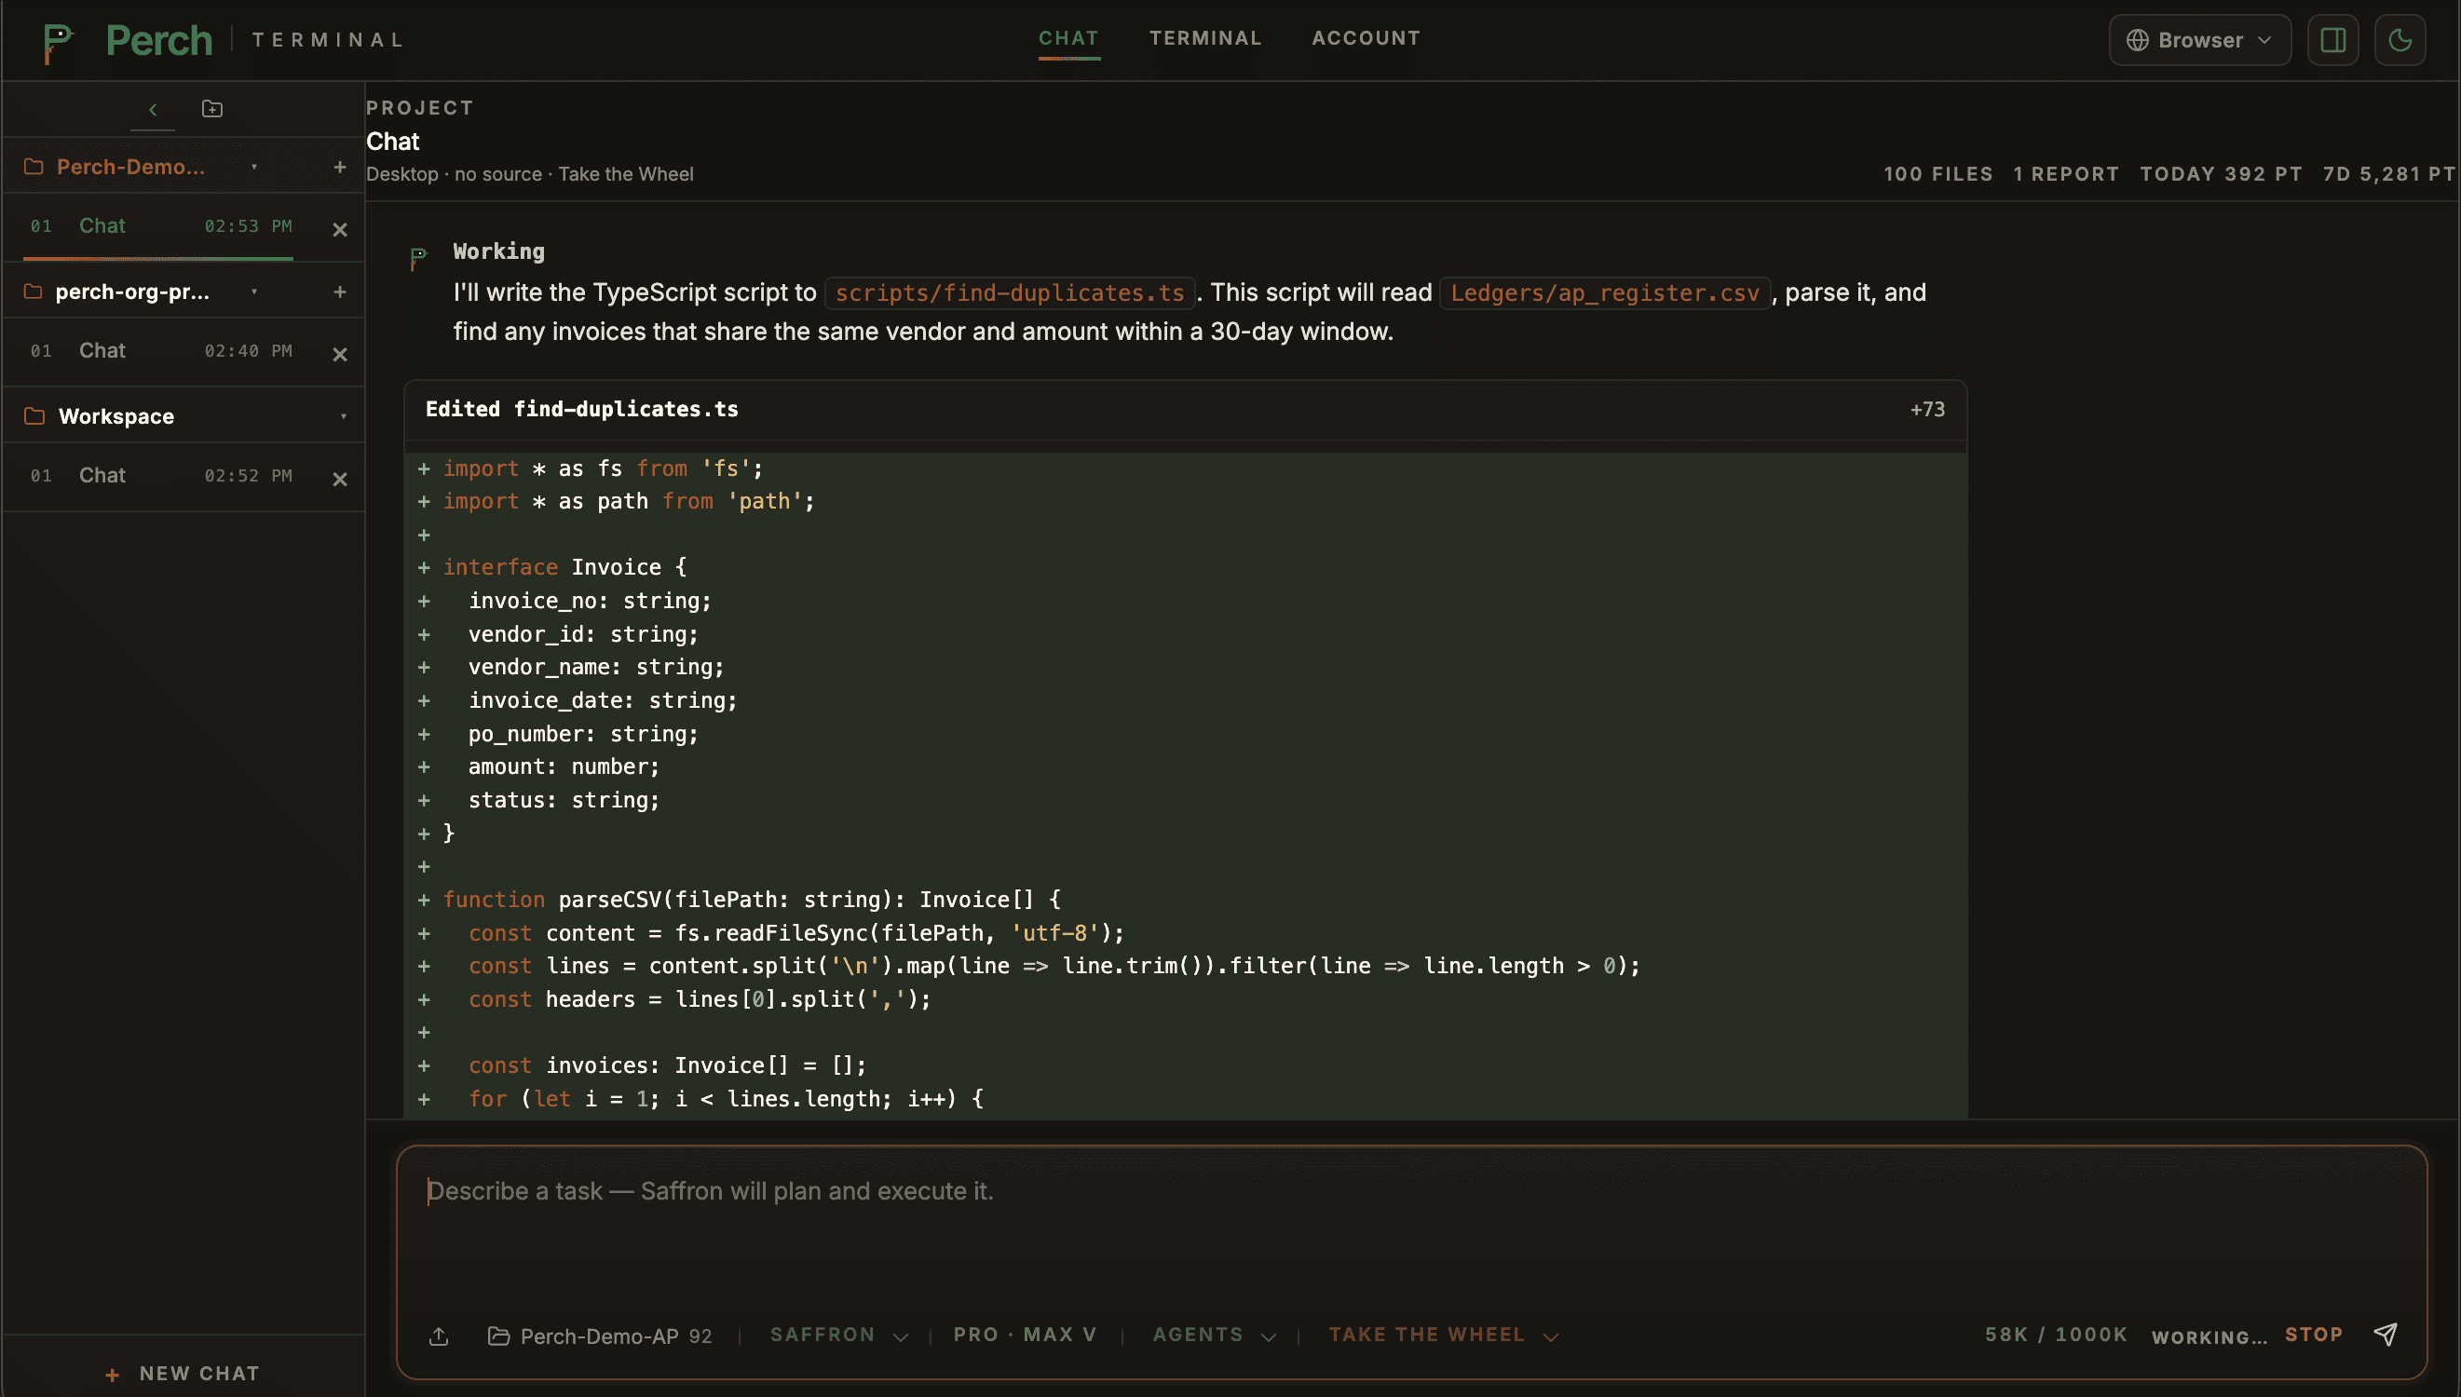The image size is (2461, 1397).
Task: Collapse the Workspace section arrow
Action: point(344,416)
